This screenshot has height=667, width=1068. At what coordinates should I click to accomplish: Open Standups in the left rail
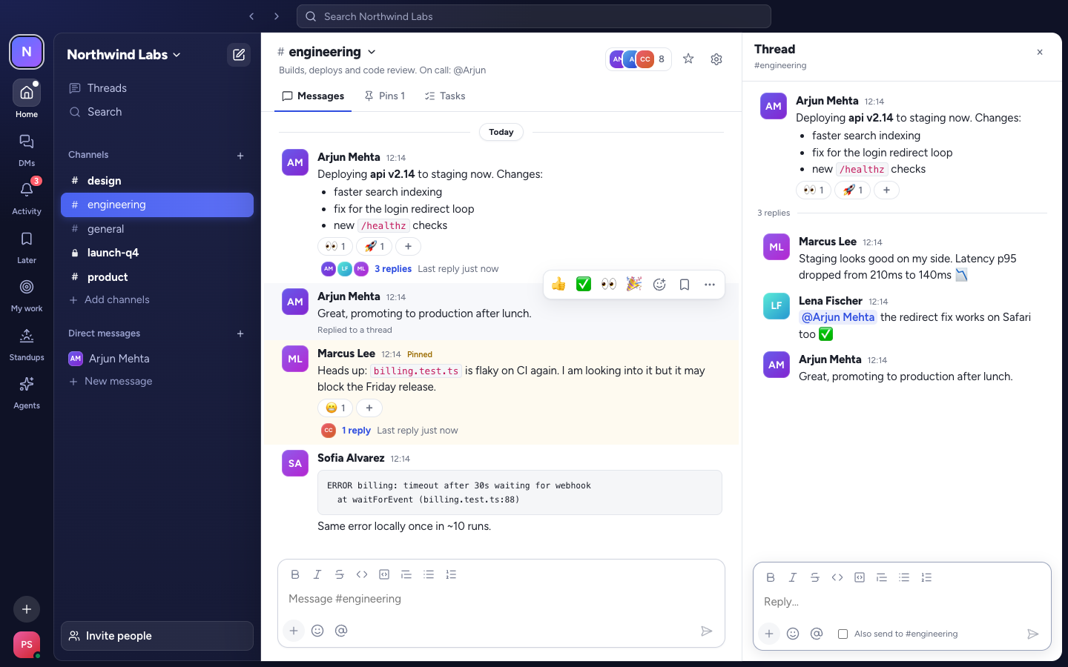27,343
